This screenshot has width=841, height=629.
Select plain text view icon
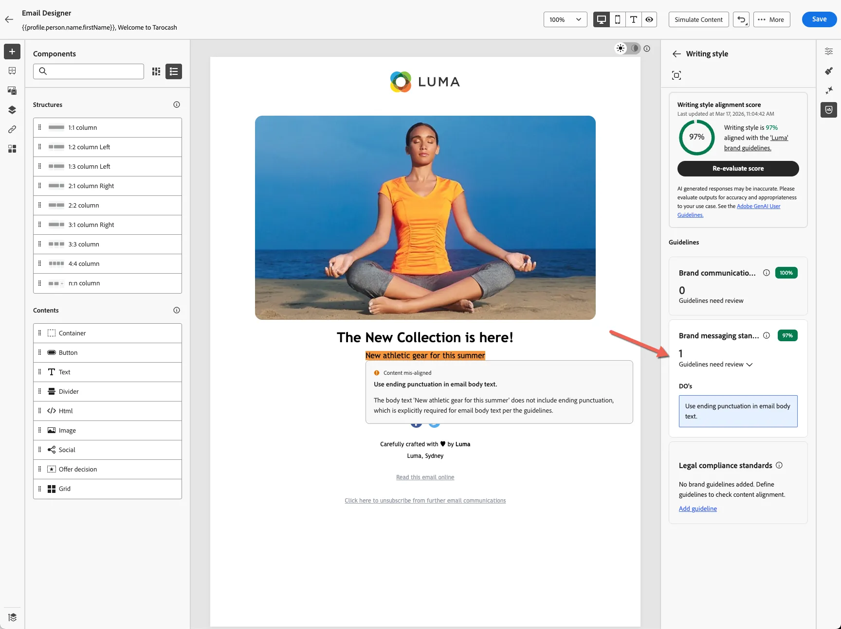pos(633,19)
